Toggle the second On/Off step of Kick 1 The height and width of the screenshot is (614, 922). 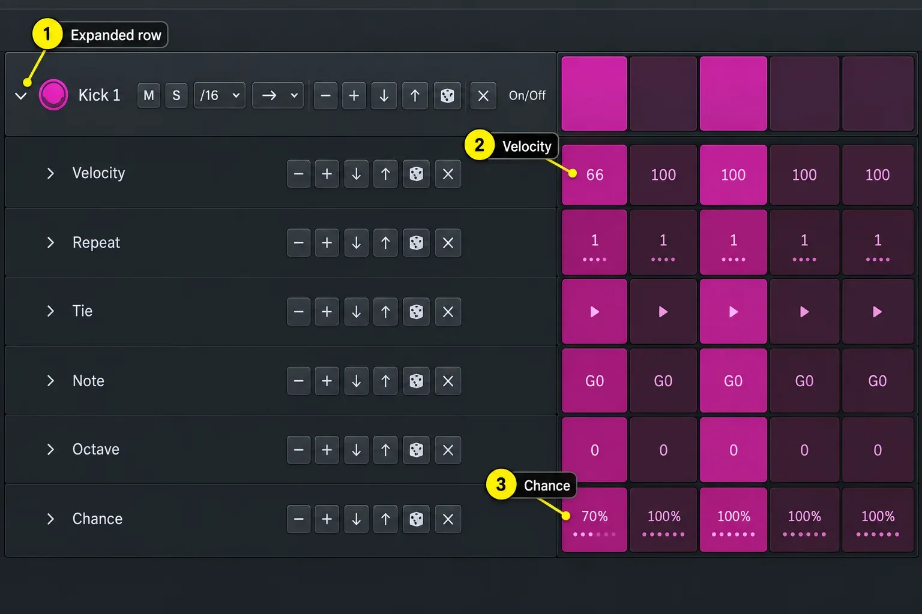[663, 94]
